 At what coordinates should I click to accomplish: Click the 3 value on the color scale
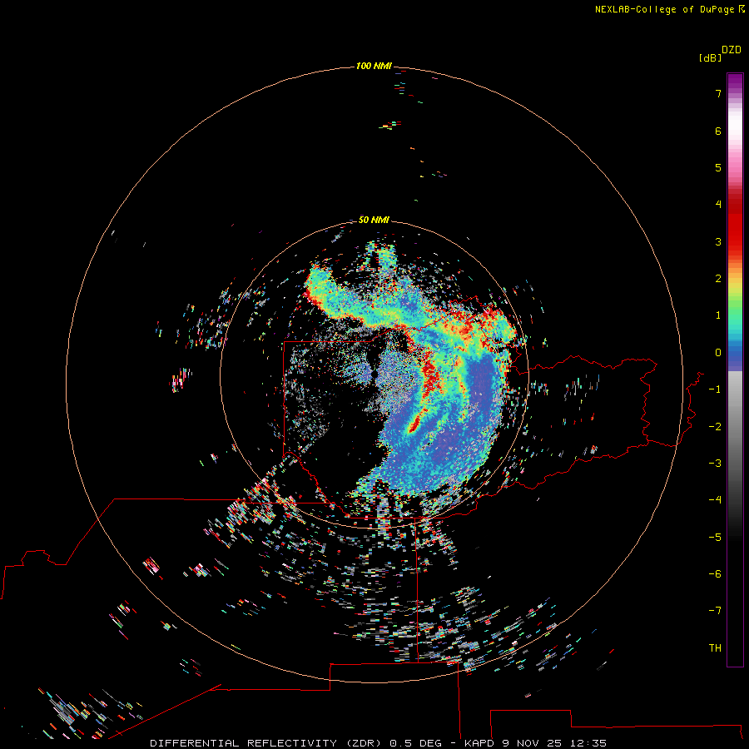718,241
